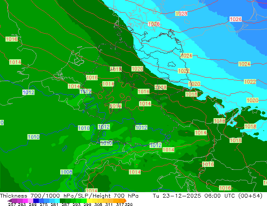Click the 'Tu 23-12-2025 06:00 UTC (00+54)' timestamp
Viewport: 267px width, 206px height.
207,196
